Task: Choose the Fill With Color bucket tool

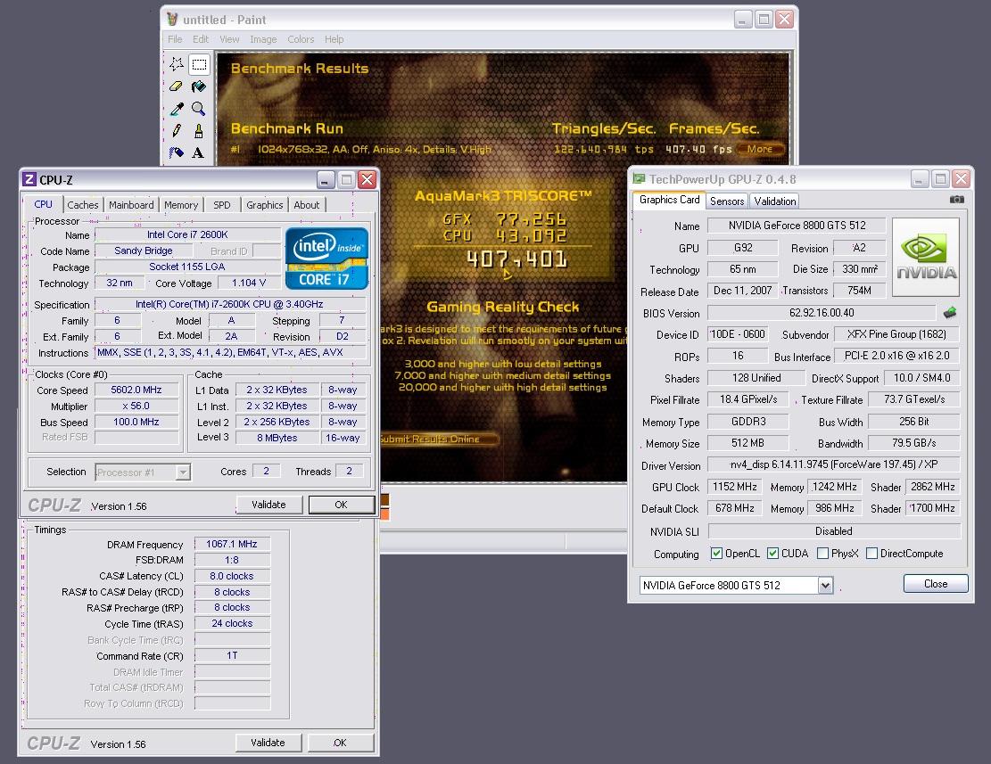Action: [x=198, y=86]
